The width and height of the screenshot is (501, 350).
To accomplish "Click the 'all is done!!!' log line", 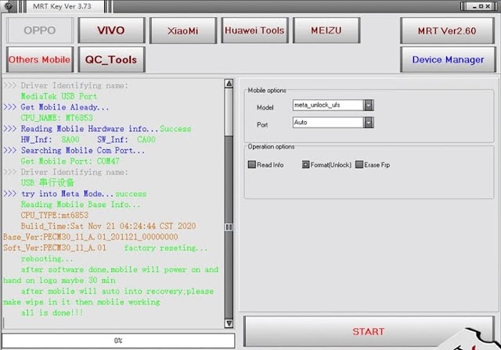I will (52, 312).
